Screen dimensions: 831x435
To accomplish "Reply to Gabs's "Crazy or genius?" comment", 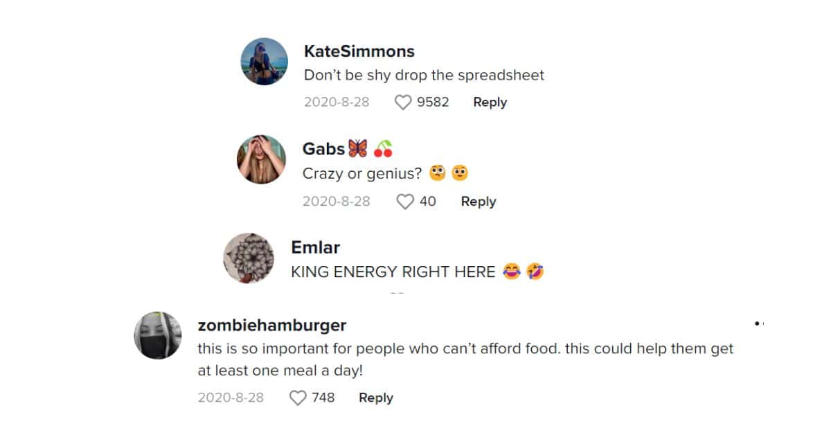I will click(479, 202).
